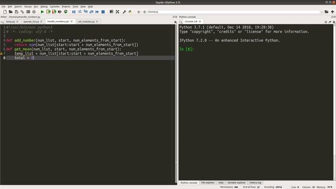336x189 pixels.
Task: Go back to the previous cursor position
Action: (139, 12)
